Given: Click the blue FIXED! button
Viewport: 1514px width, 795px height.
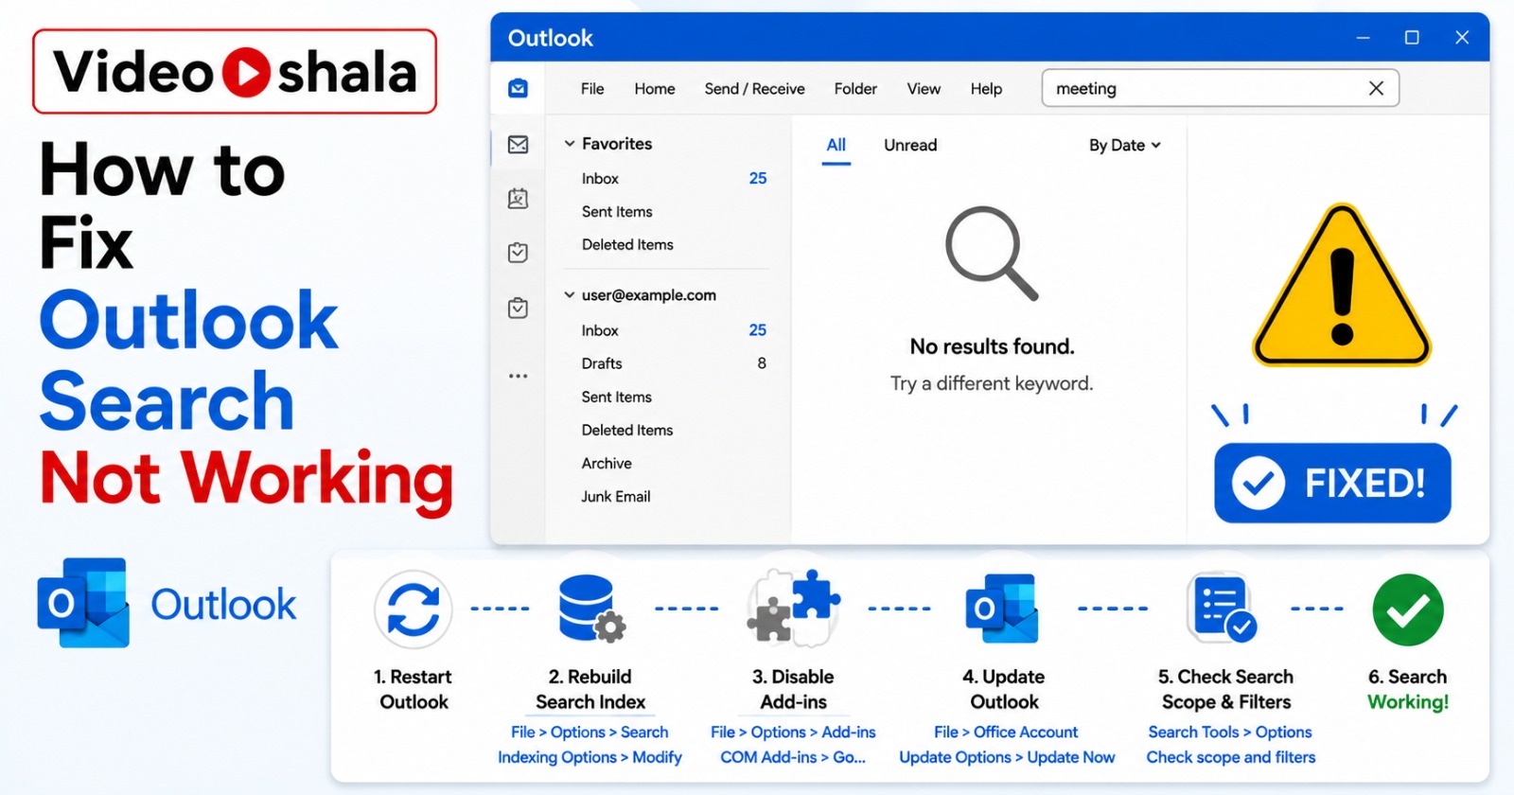Looking at the screenshot, I should coord(1332,483).
